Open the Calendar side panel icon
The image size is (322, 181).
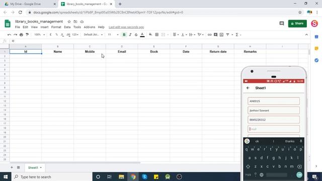coord(316,37)
